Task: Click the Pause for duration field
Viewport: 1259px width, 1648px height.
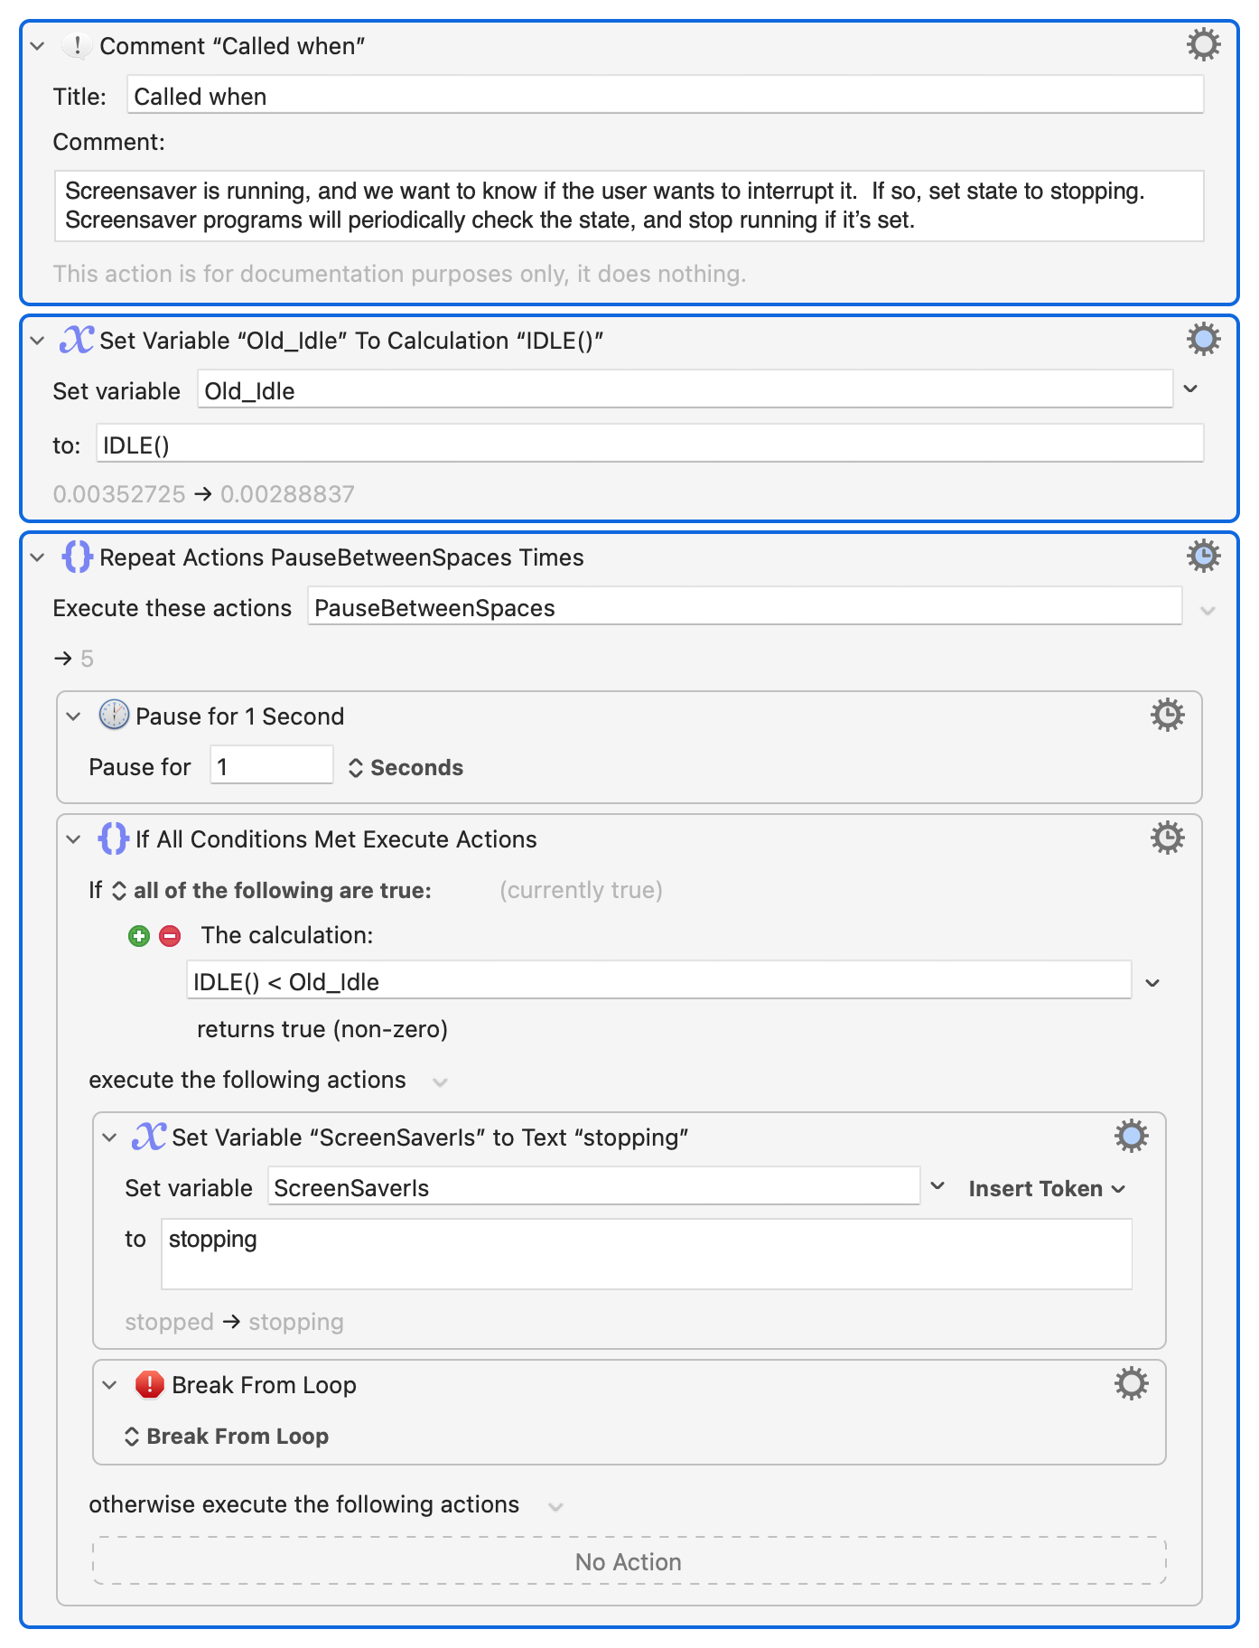Action: [x=272, y=765]
